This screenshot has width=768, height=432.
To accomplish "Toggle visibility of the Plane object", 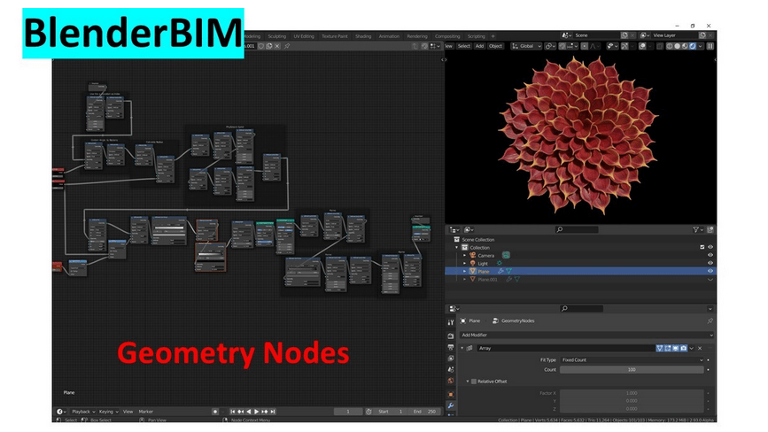I will (710, 271).
